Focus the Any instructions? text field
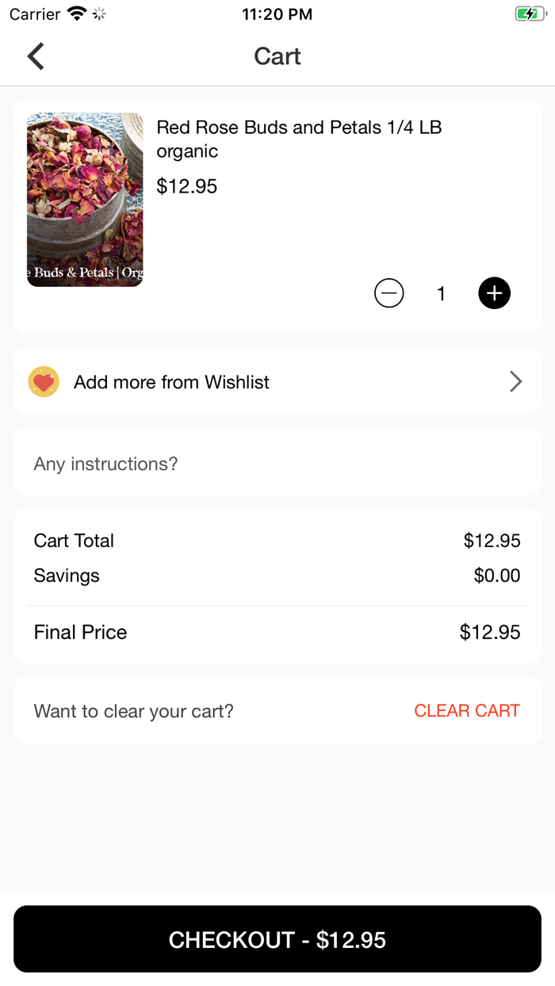The height and width of the screenshot is (986, 555). (x=277, y=464)
